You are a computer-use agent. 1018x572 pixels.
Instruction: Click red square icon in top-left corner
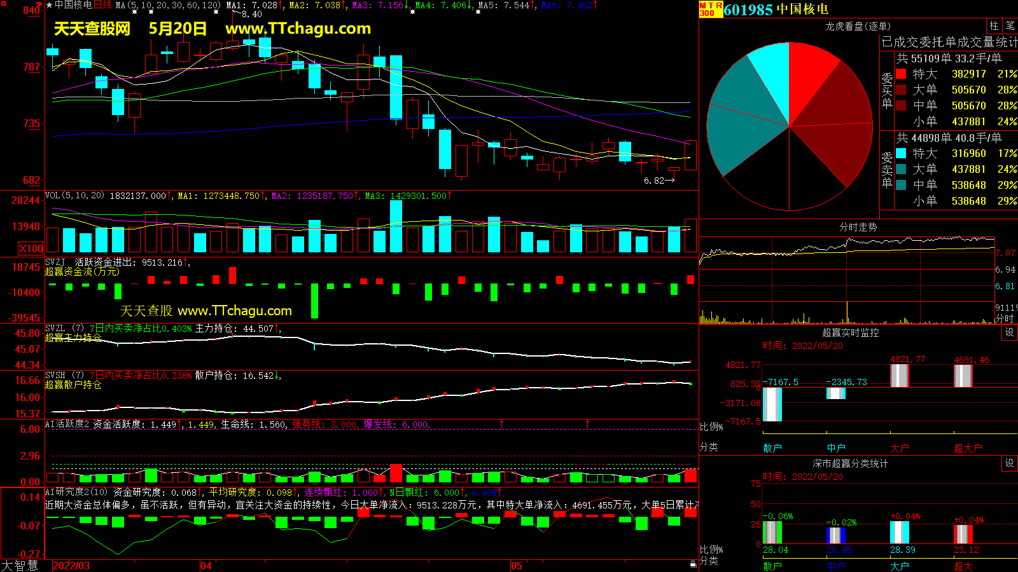point(4,4)
